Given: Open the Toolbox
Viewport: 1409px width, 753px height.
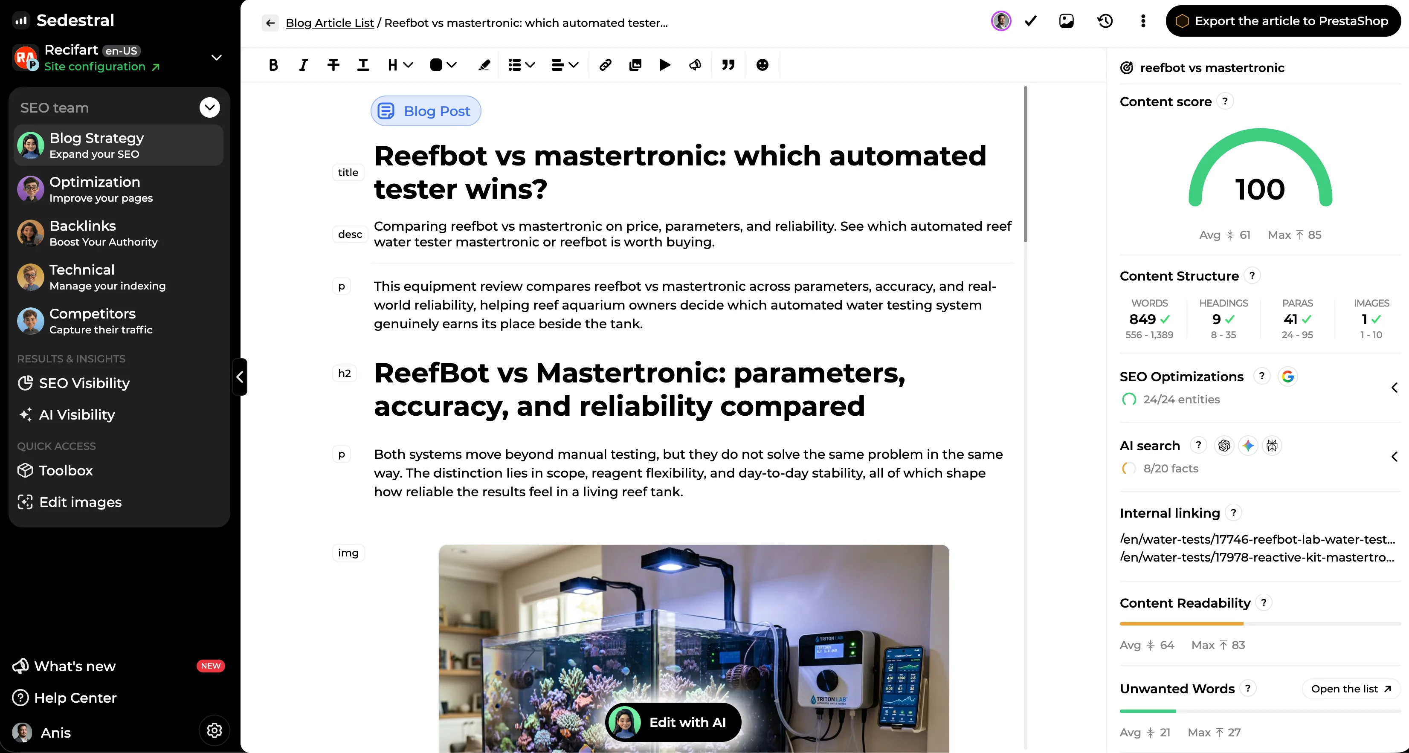Looking at the screenshot, I should [x=55, y=471].
